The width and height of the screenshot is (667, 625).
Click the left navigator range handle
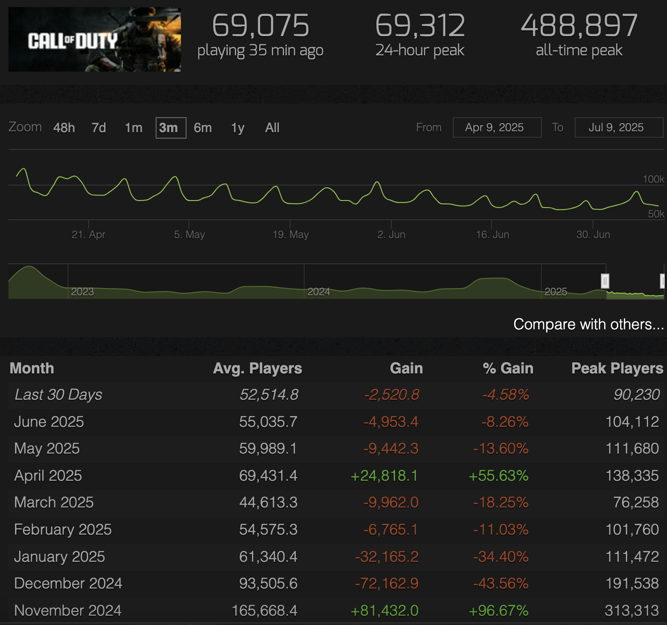(x=605, y=281)
